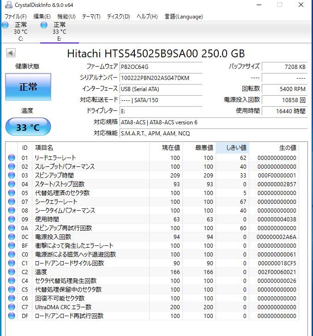
Task: Open the ディスク(D) menu
Action: pos(118,17)
